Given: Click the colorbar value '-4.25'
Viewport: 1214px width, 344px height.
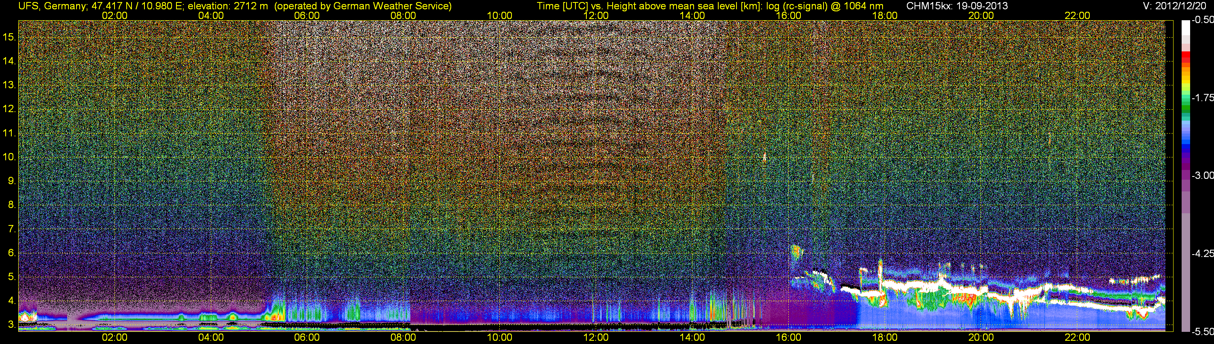Looking at the screenshot, I should pos(1202,253).
